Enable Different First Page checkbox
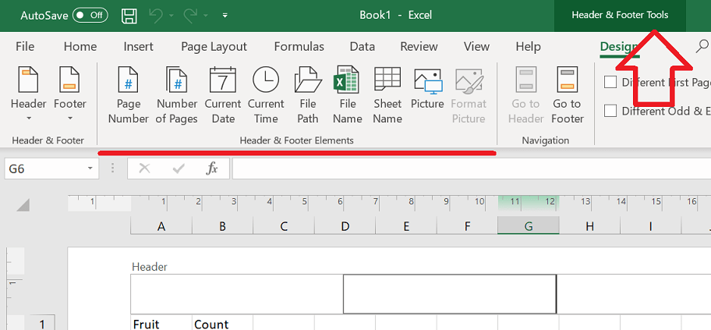This screenshot has height=330, width=711. tap(610, 82)
